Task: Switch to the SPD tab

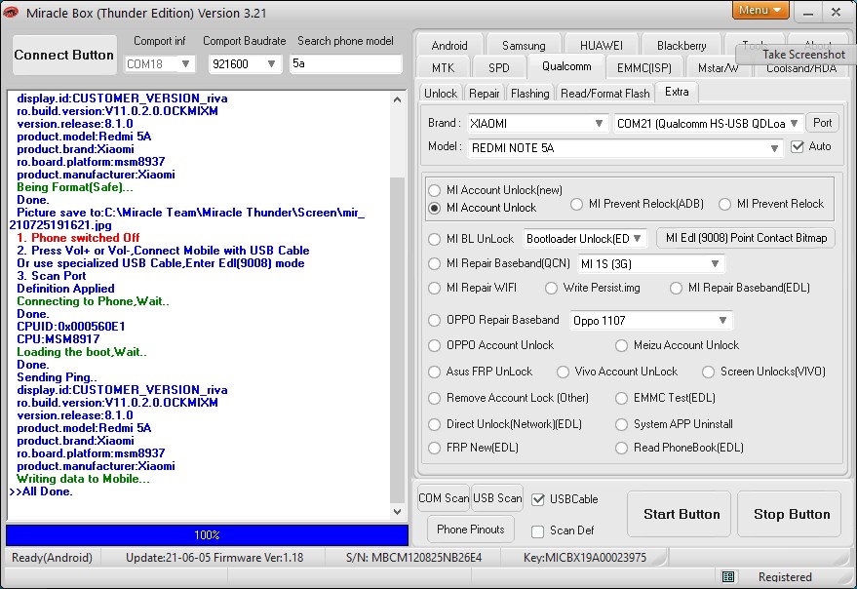Action: [498, 68]
